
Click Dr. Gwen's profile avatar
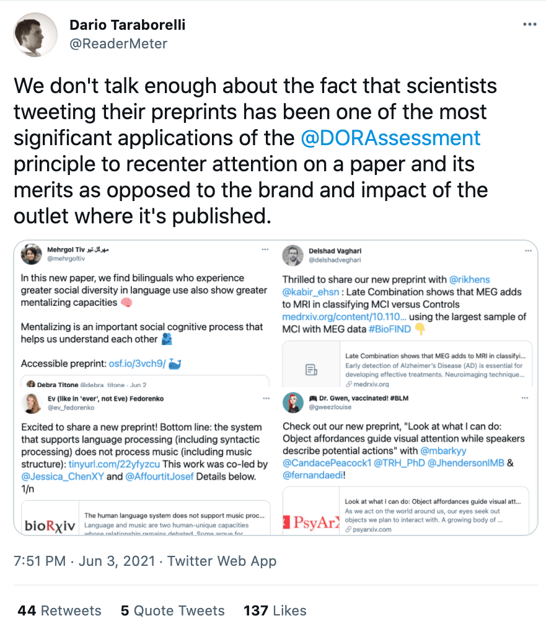coord(293,403)
